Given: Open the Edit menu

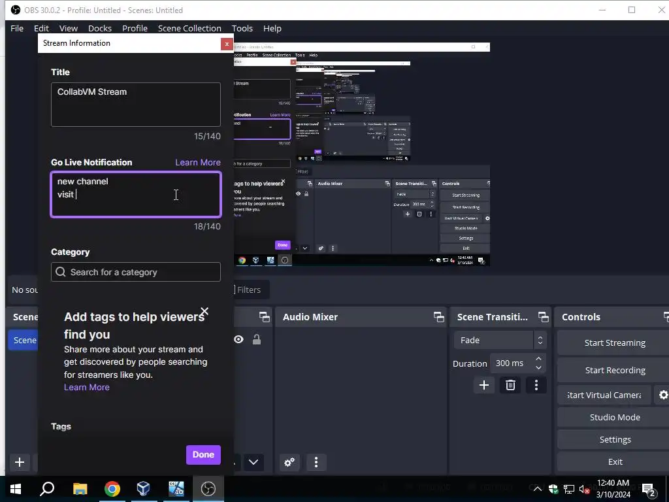Looking at the screenshot, I should [41, 28].
